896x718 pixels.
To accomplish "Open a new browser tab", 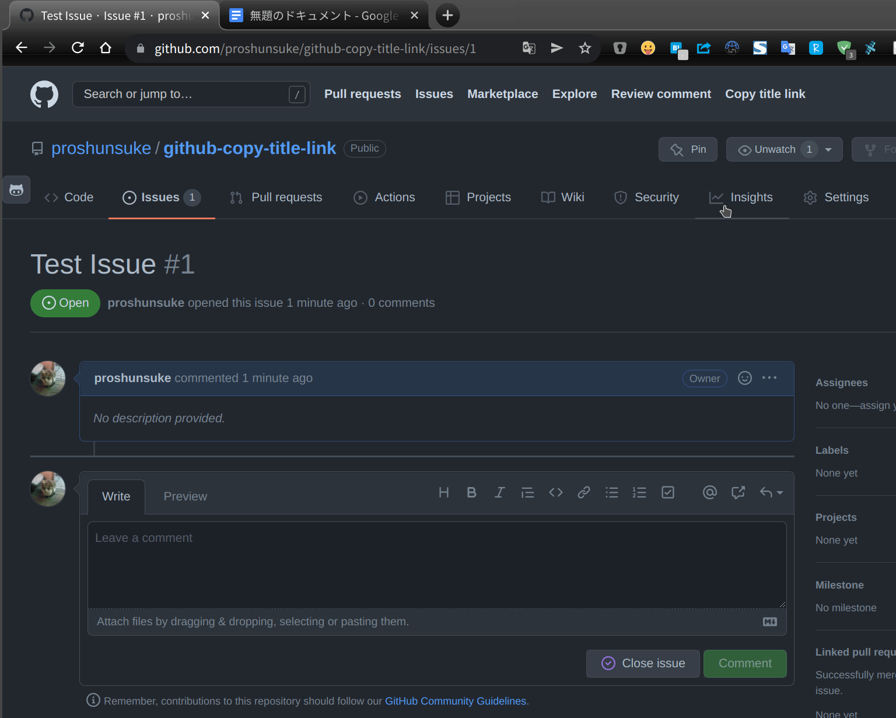I will tap(447, 15).
